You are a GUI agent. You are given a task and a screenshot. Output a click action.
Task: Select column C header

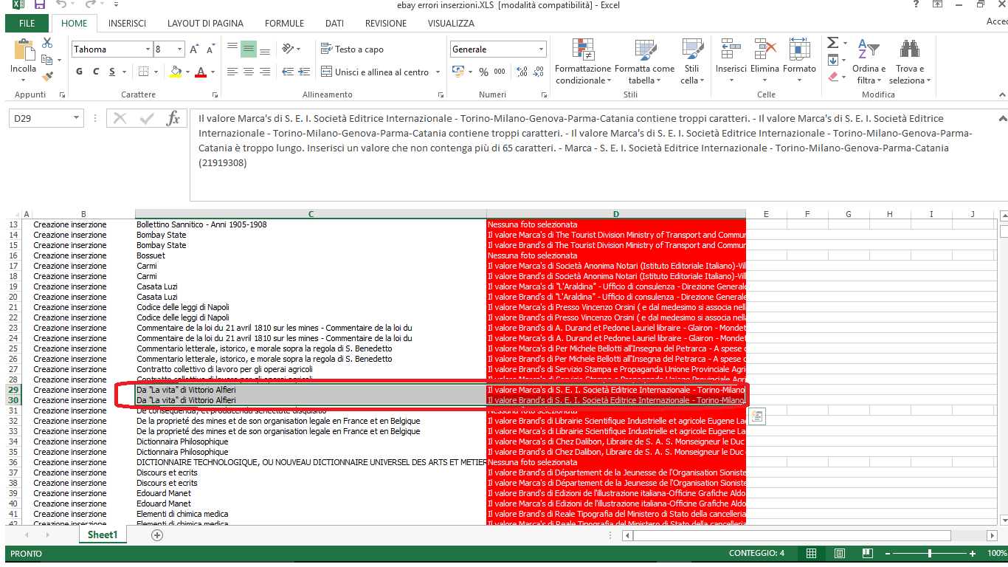tap(311, 214)
